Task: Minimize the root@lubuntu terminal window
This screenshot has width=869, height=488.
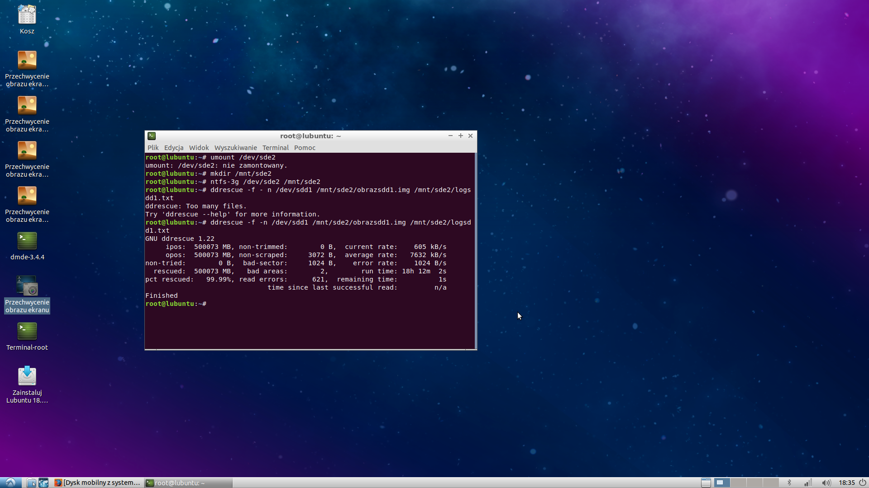Action: point(450,136)
